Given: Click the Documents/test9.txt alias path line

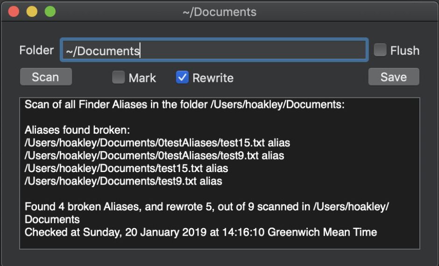Looking at the screenshot, I should click(123, 180).
